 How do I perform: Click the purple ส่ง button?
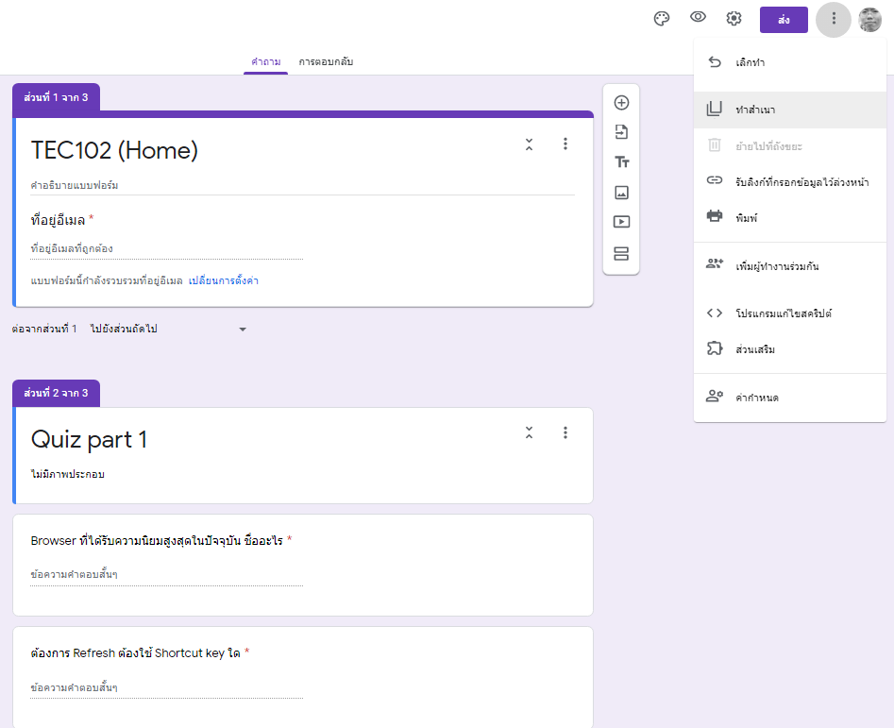point(784,20)
